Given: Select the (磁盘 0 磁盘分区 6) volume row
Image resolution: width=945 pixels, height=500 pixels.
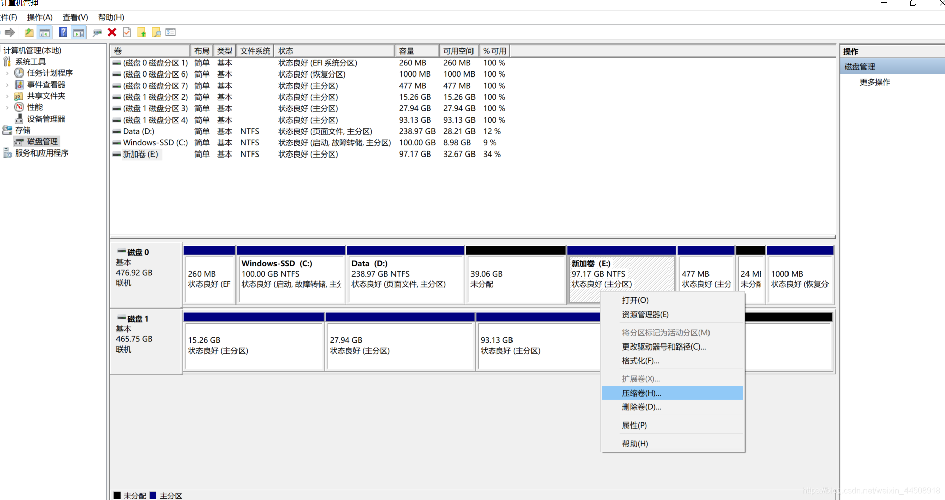Looking at the screenshot, I should point(310,74).
